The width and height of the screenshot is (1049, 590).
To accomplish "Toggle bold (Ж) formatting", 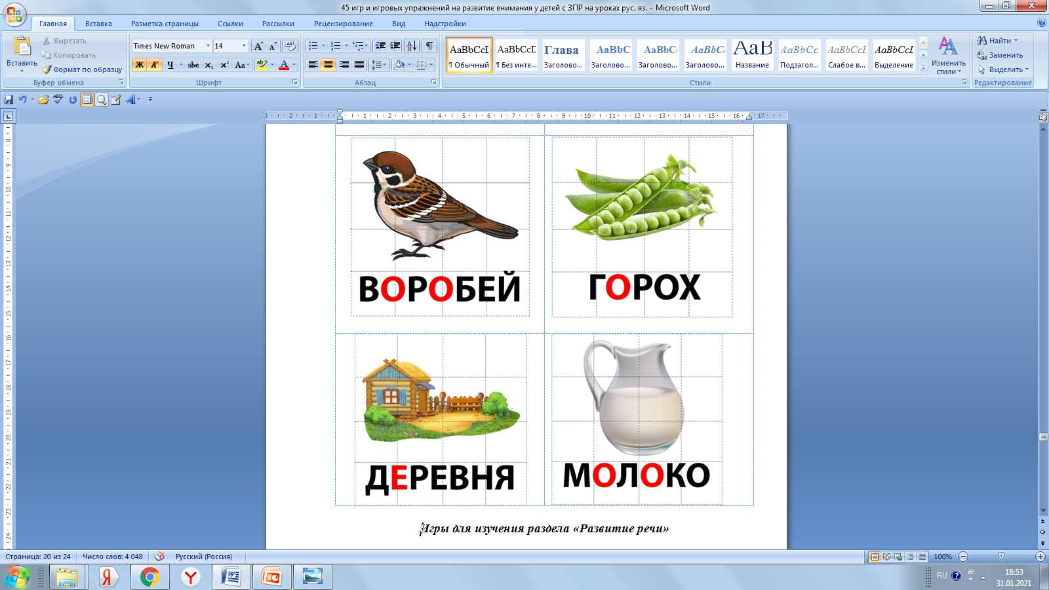I will coord(139,65).
